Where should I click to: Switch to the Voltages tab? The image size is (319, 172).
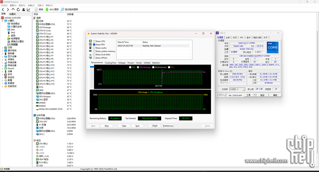[x=122, y=63]
